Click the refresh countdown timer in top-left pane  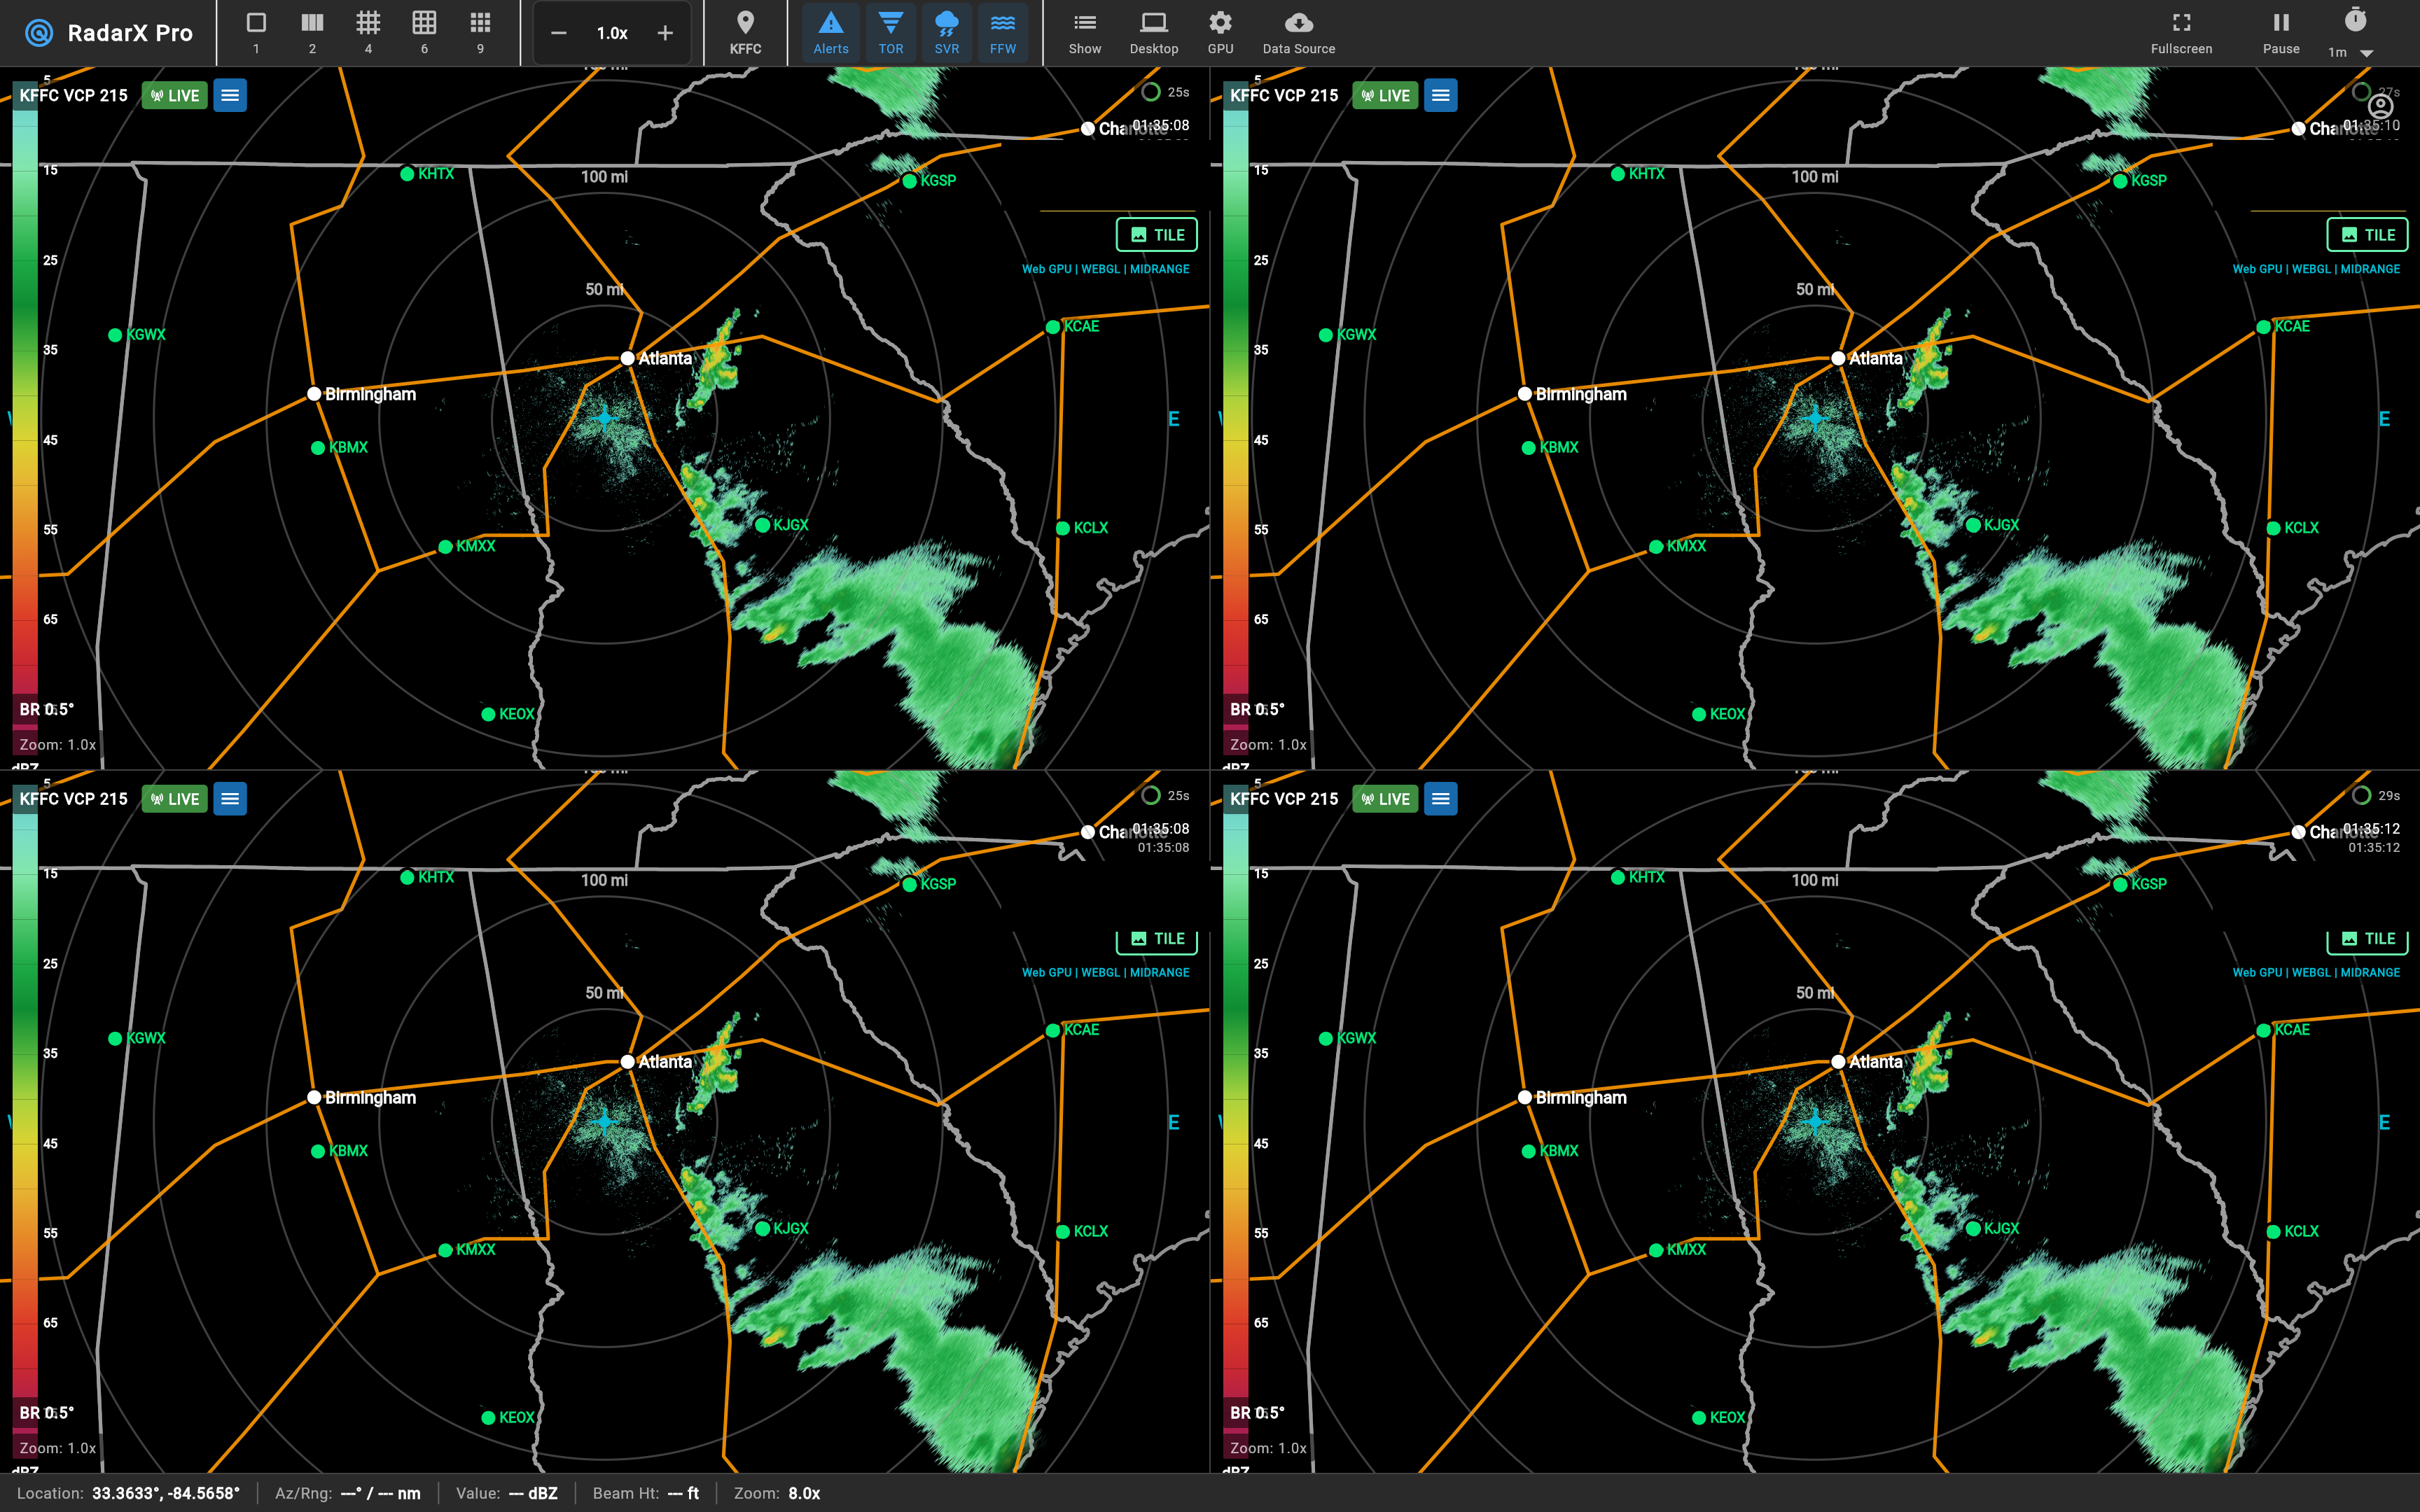[1166, 92]
